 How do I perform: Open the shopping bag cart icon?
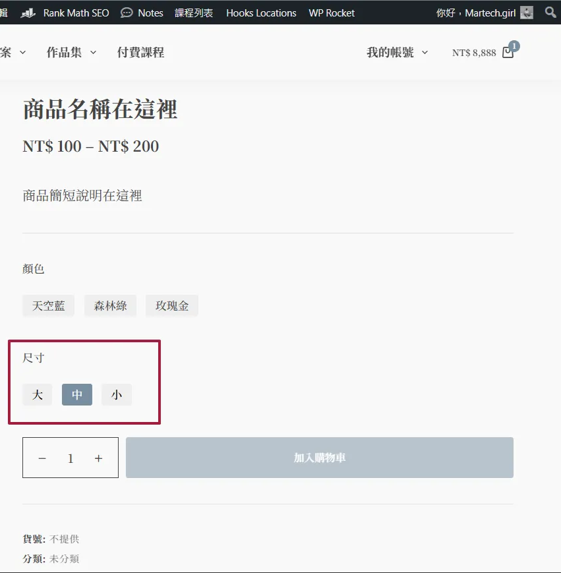508,52
